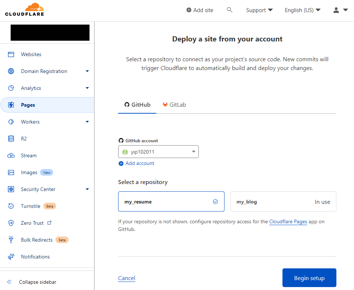Open Notifications megaphone icon
Viewport: 354px width, 290px height.
11,257
